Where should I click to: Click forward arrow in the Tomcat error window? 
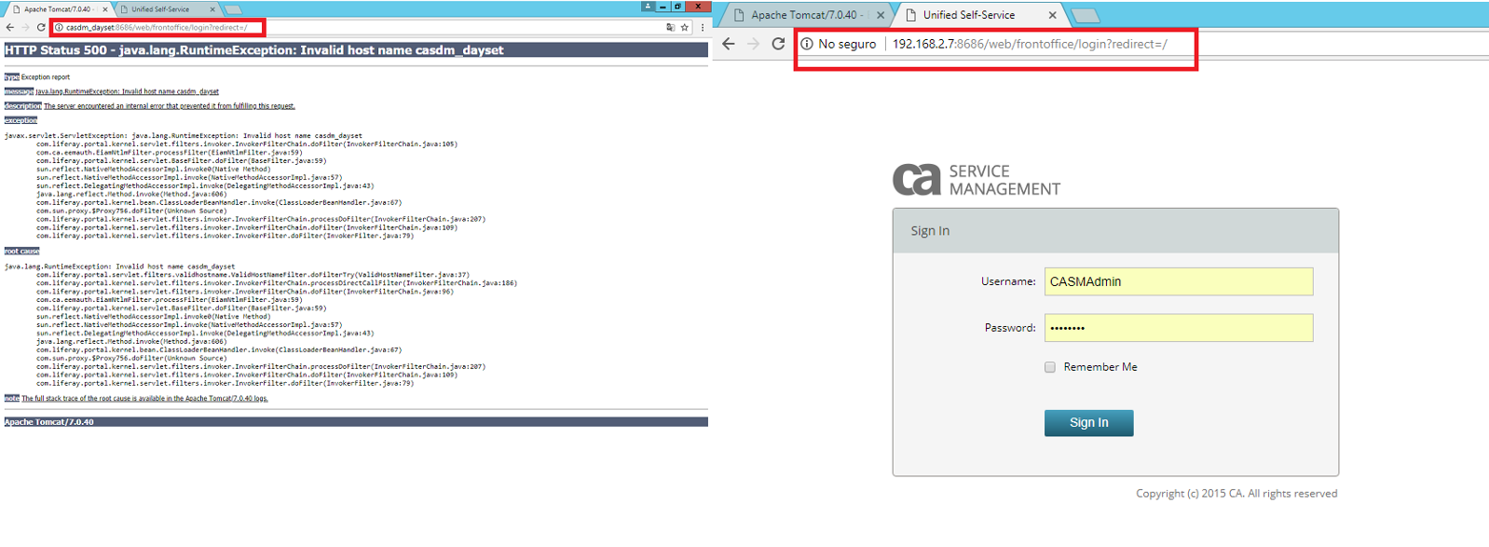25,28
